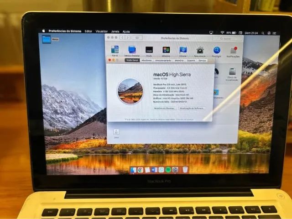Viewport: 292px width, 219px height.
Task: Show all preferences grid button
Action: [137, 37]
